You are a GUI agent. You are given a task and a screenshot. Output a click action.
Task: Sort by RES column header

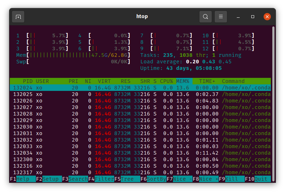tap(125, 81)
